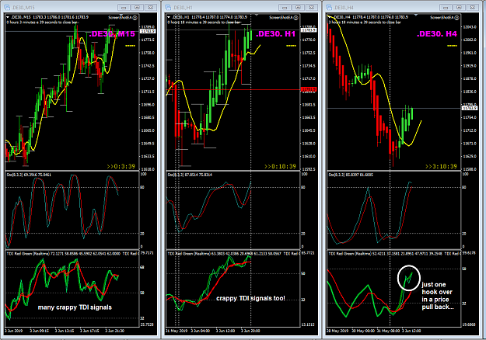The width and height of the screenshot is (486, 340).
Task: Click the >>3:18:39 countdown timer on H4 chart
Action: point(441,166)
